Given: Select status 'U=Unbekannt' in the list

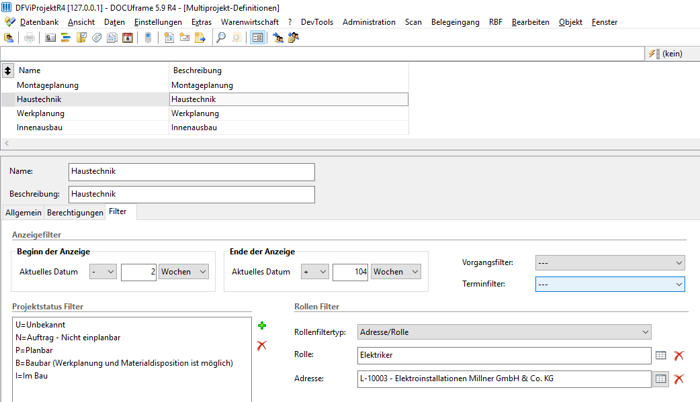Looking at the screenshot, I should (40, 325).
